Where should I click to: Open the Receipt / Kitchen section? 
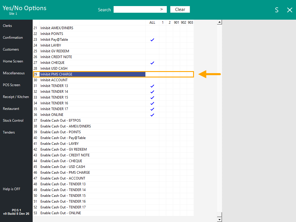point(16,97)
